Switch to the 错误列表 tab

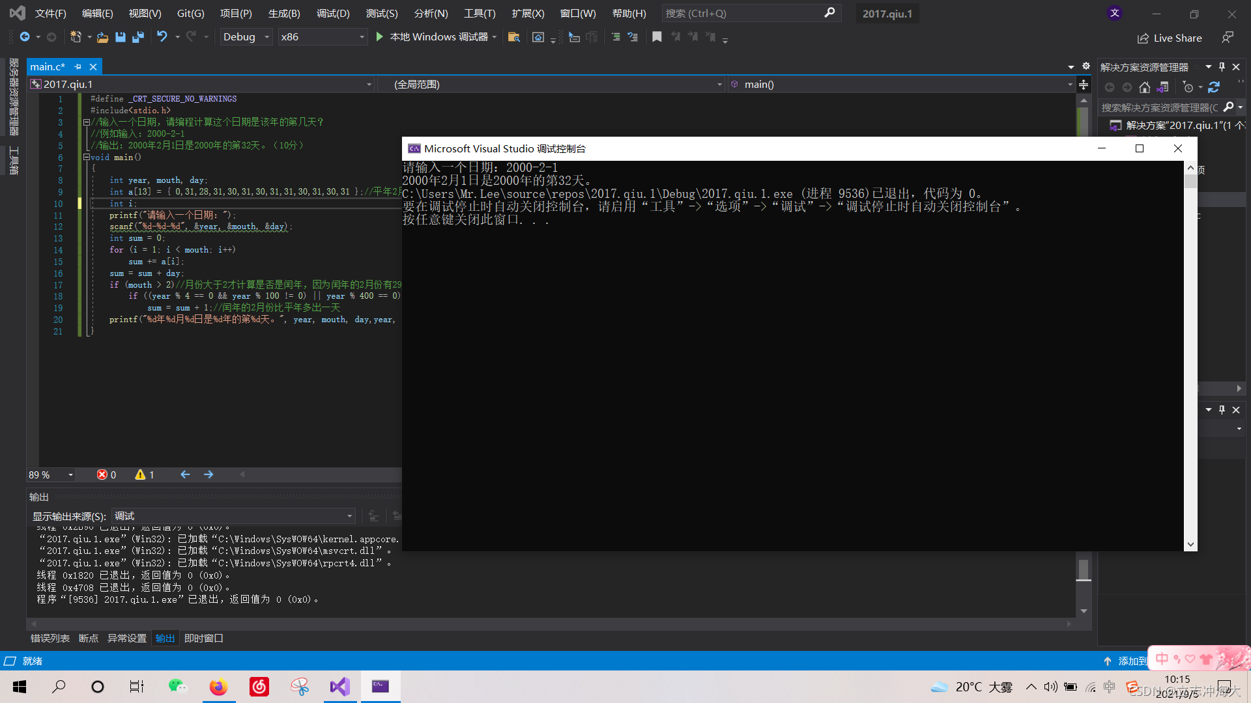coord(50,638)
